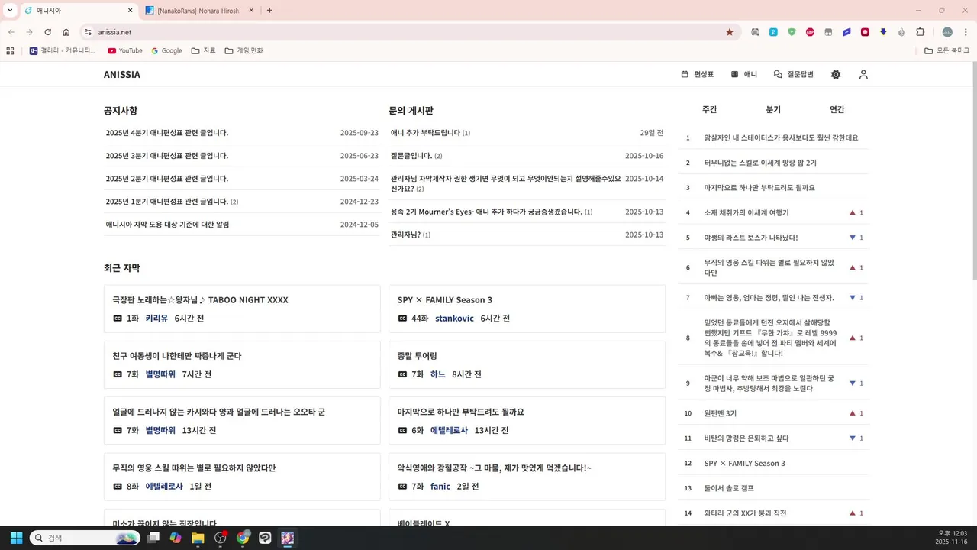This screenshot has width=977, height=550.
Task: Close the 애니시아 tab
Action: point(130,11)
